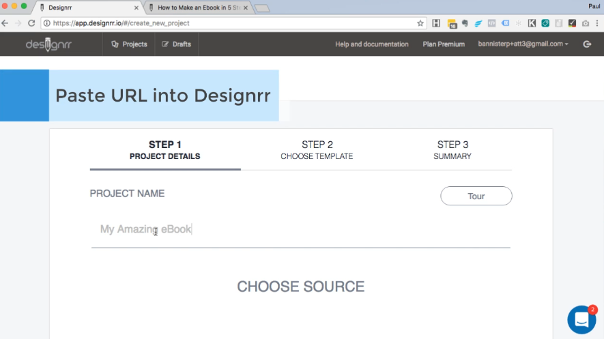
Task: Bookmark the page with the star icon
Action: point(420,23)
